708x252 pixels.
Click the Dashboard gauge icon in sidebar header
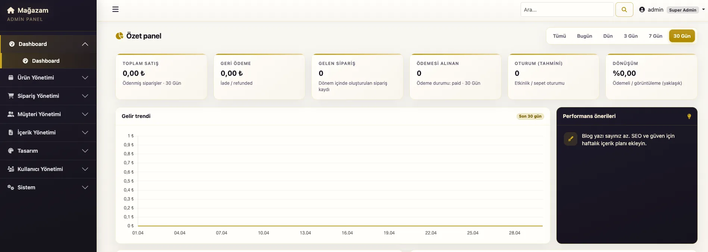12,44
